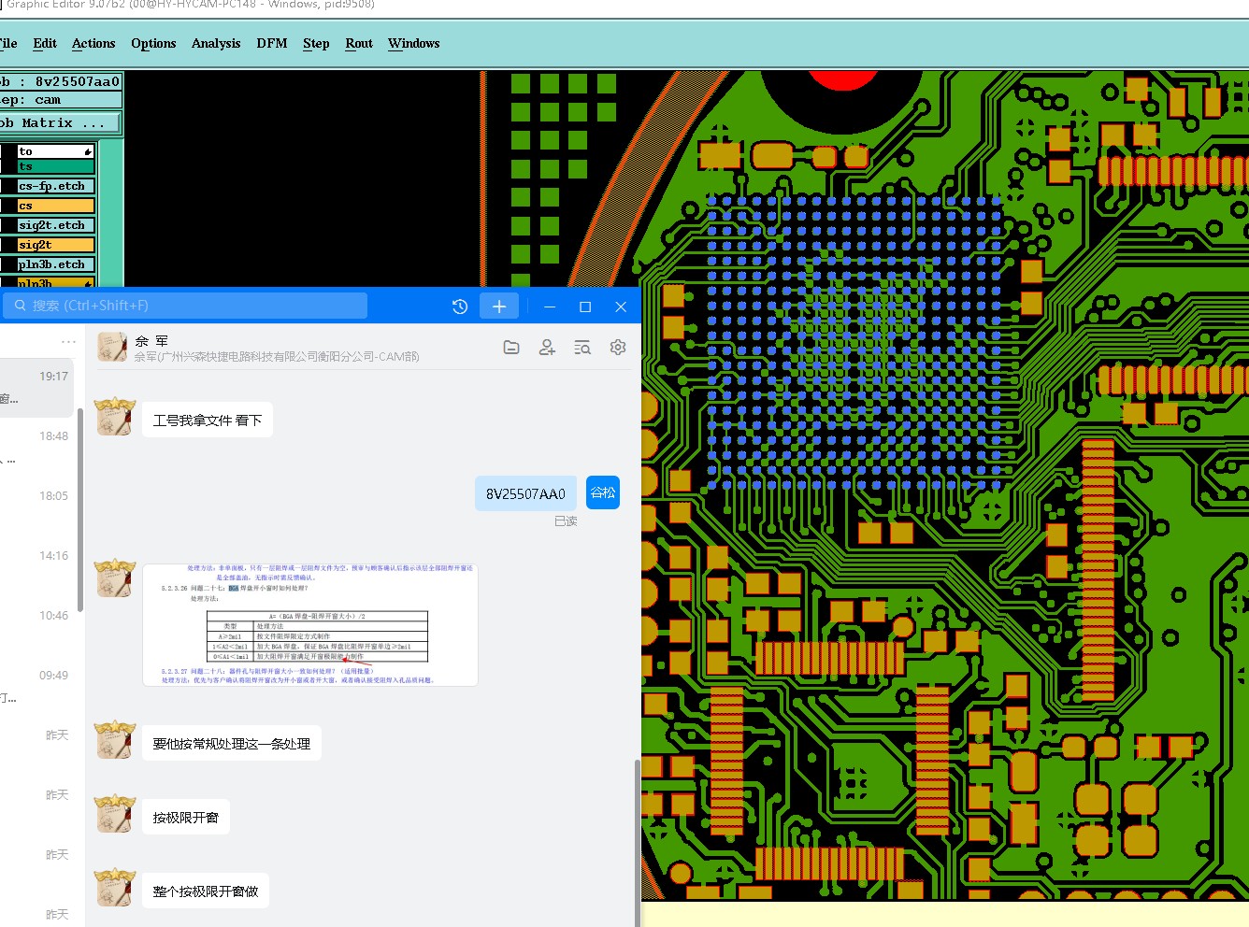The width and height of the screenshot is (1249, 927).
Task: Toggle display box left of 'cs' layer
Action: click(7, 206)
